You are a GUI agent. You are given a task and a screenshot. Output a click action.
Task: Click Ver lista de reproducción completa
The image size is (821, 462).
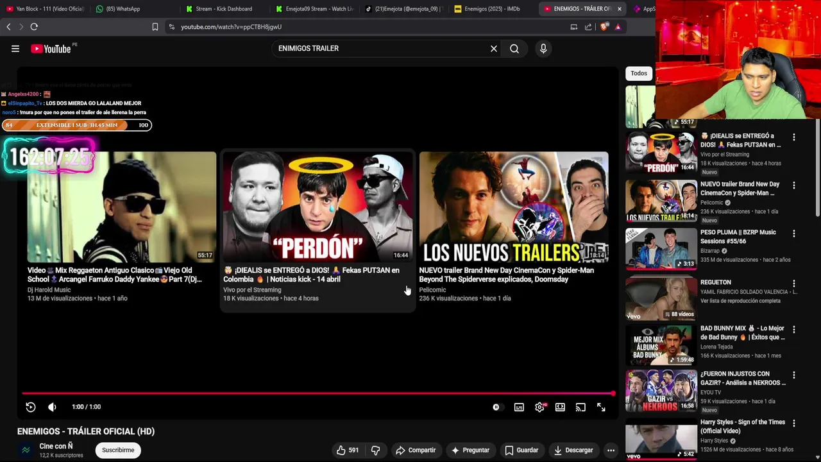741,301
